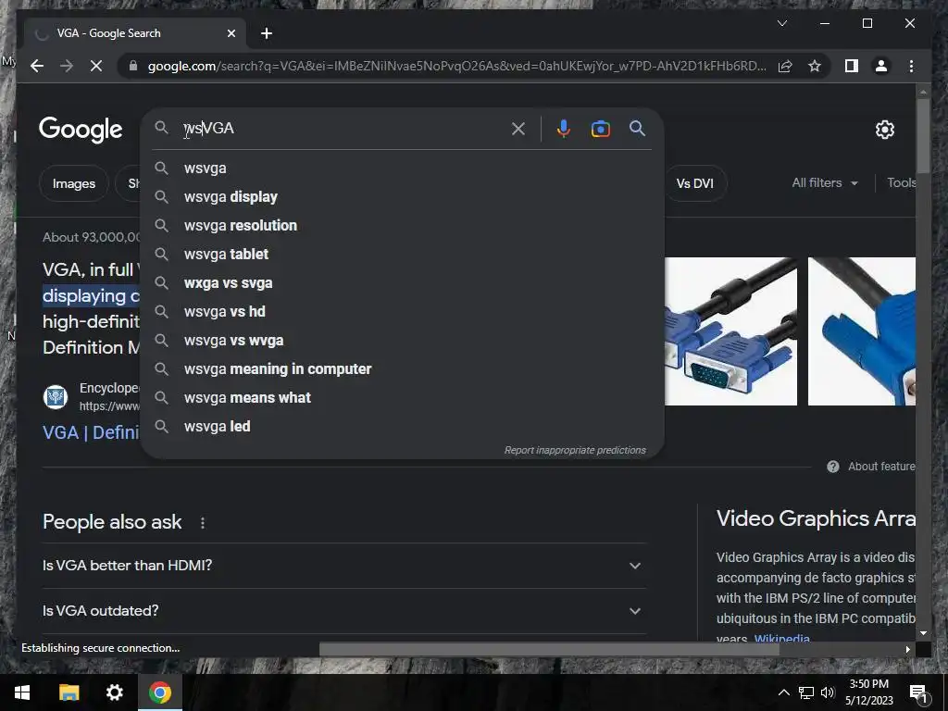Screen dimensions: 948x711
Task: Open a new browser tab
Action: tap(267, 33)
